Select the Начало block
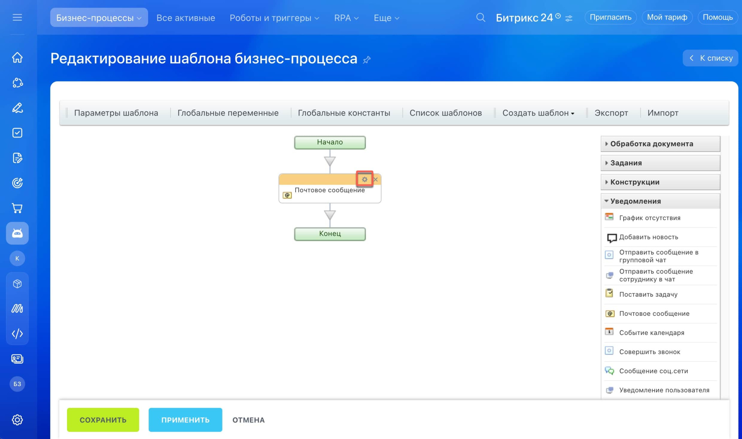The width and height of the screenshot is (742, 439). pos(330,142)
